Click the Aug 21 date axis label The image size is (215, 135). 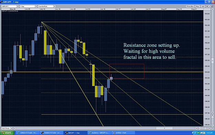click(194, 9)
